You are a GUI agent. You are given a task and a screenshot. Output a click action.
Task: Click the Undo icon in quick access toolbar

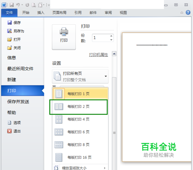pos(18,5)
